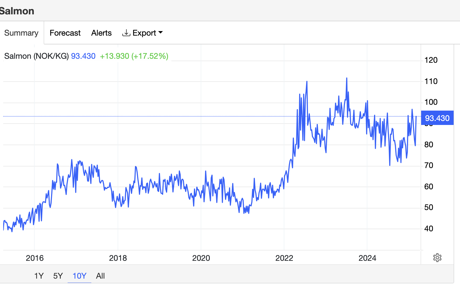Screen dimensions: 460x285
Task: Select the 5Y time range
Action: tap(58, 276)
